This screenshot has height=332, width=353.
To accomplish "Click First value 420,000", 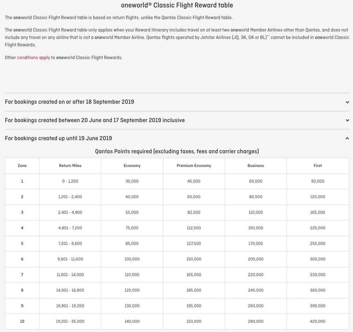I will pyautogui.click(x=318, y=321).
